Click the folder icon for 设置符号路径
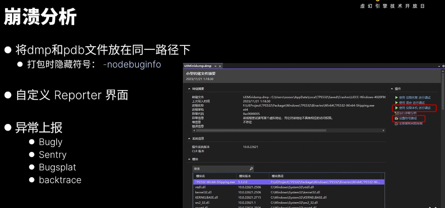Viewport: 445px width, 208px height. (x=397, y=118)
